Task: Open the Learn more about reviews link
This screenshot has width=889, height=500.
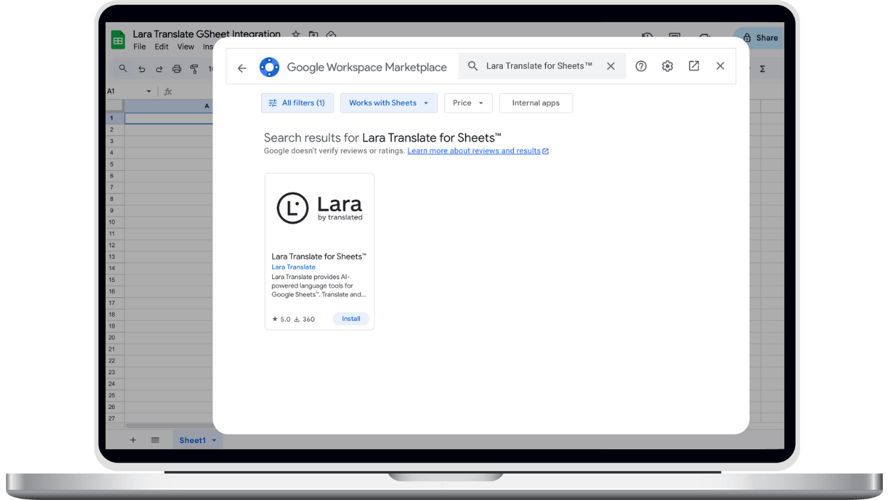Action: (474, 151)
